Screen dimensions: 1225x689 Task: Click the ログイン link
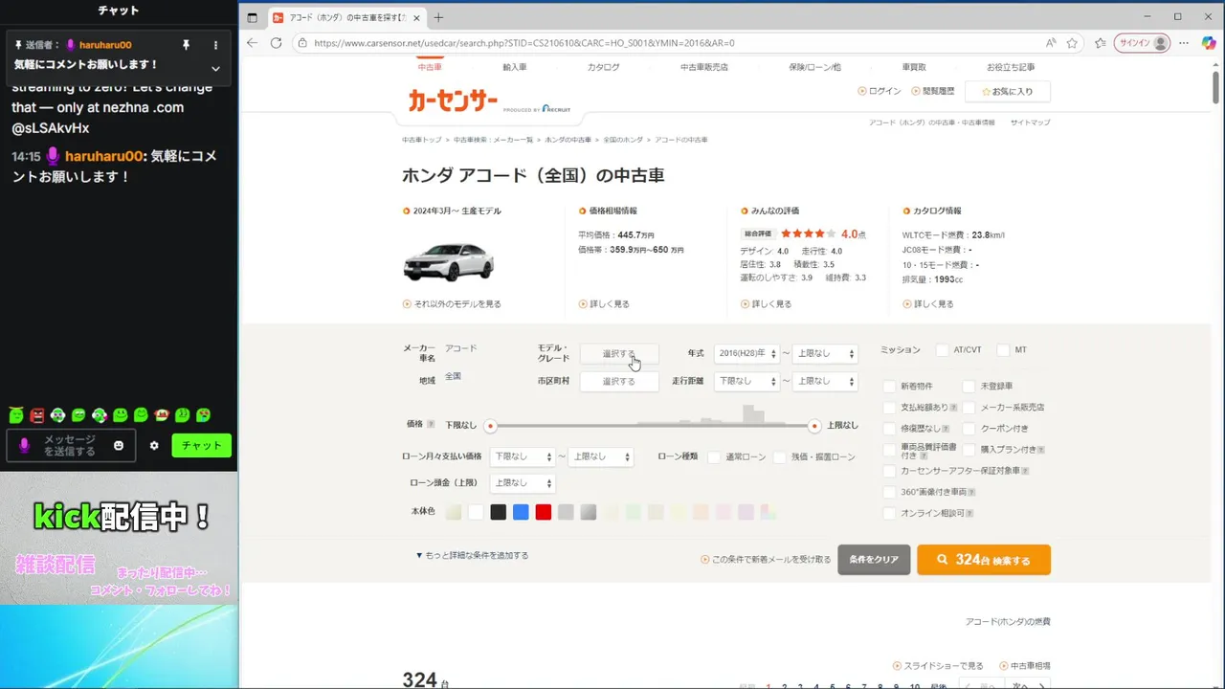click(880, 91)
